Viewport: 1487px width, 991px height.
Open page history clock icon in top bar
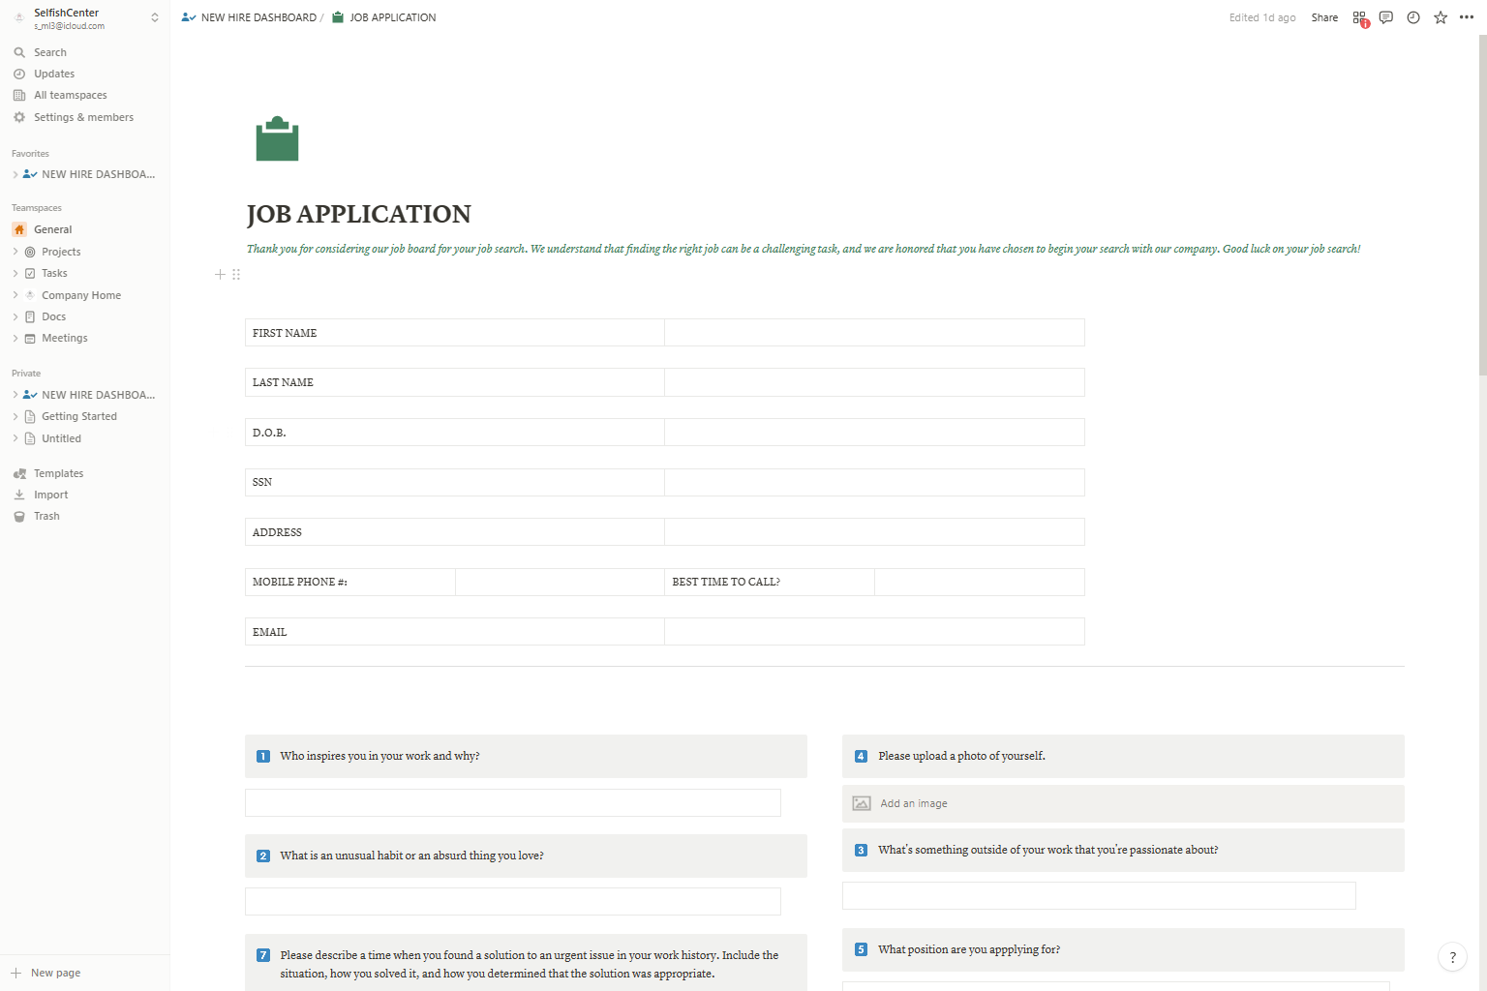(1413, 17)
